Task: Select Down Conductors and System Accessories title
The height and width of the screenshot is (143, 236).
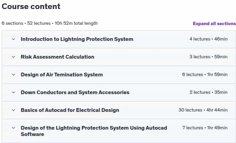Action: point(75,92)
